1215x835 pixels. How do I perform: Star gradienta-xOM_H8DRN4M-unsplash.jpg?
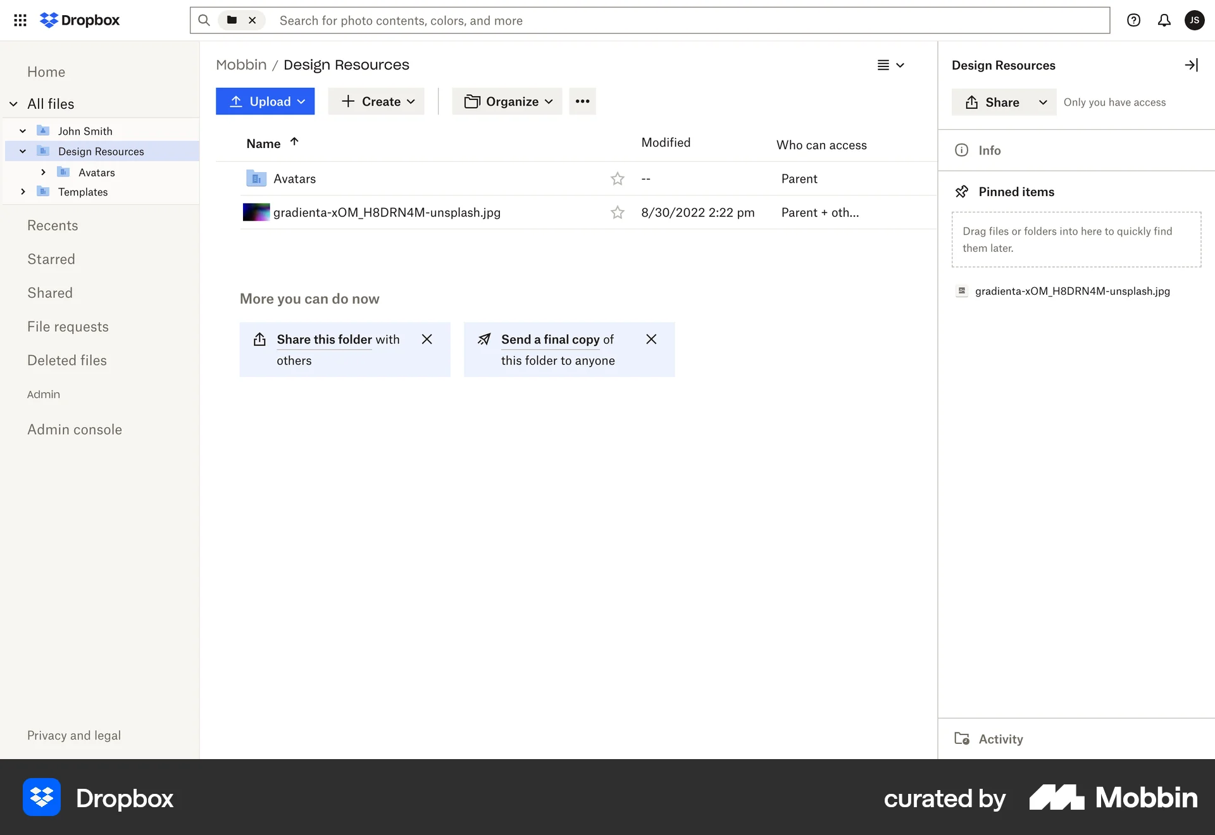pos(617,213)
